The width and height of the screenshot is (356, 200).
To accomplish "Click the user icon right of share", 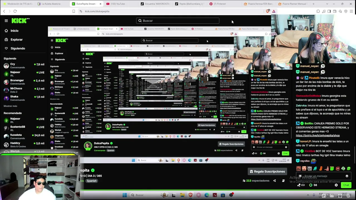I will (283, 181).
